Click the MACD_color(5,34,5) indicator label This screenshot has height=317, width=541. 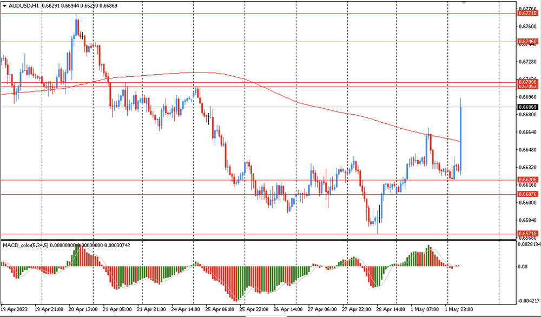tap(27, 245)
